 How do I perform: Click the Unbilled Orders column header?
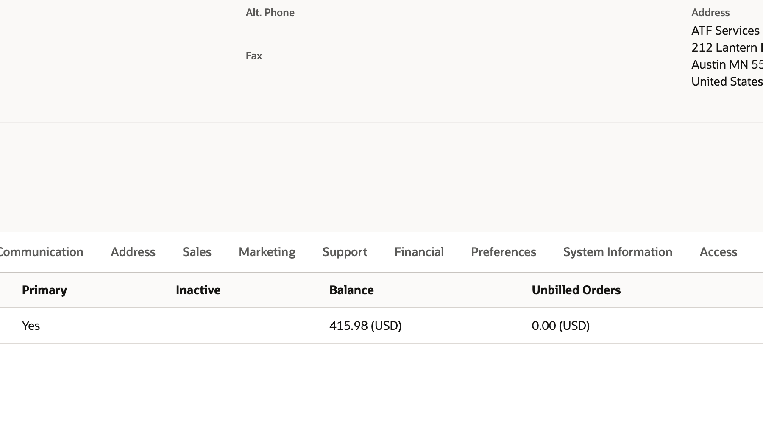tap(576, 290)
